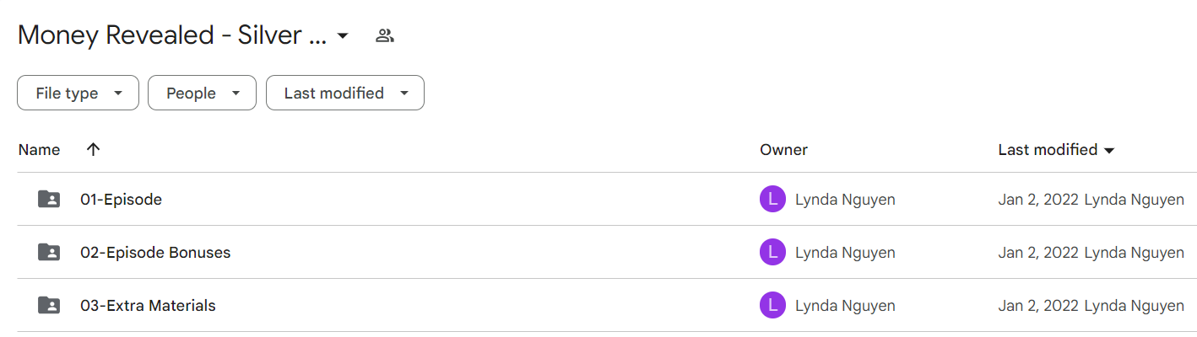Click the Money Revealed - Silver folder title
This screenshot has height=337, width=1197.
(x=172, y=35)
